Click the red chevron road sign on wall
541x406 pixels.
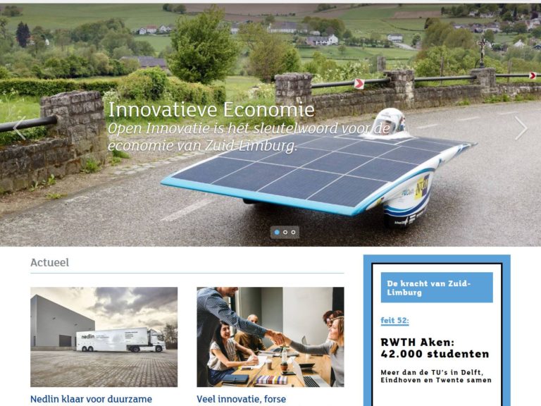tap(359, 84)
